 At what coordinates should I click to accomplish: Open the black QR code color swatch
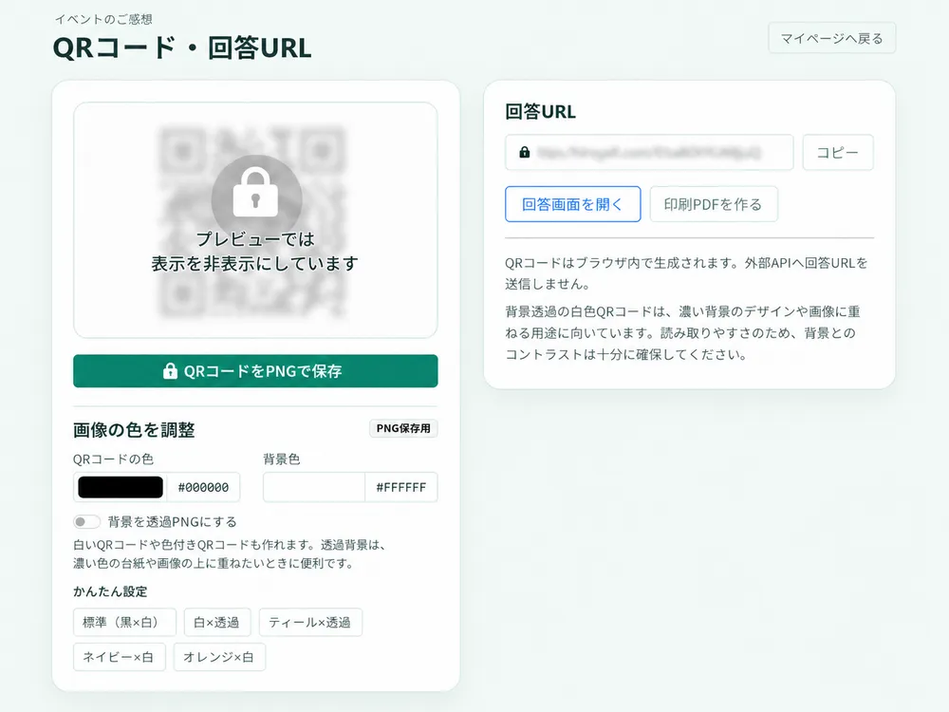[121, 487]
